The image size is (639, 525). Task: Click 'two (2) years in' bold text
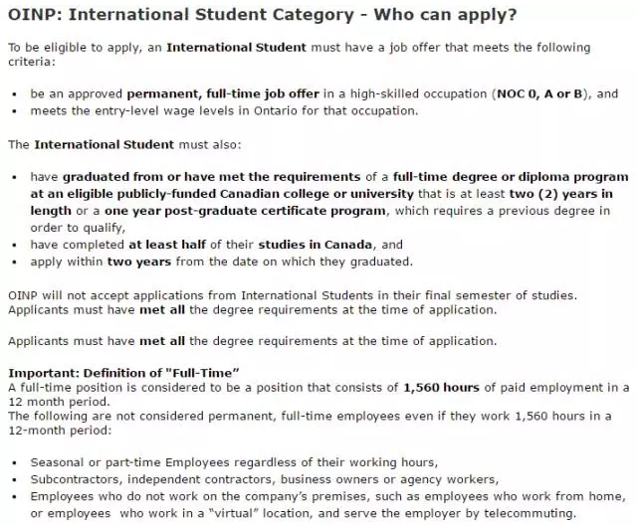coord(561,194)
